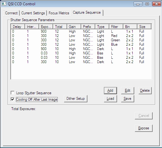Image resolution: width=162 pixels, height=148 pixels.
Task: Open the Current Settings tab
Action: tap(33, 13)
